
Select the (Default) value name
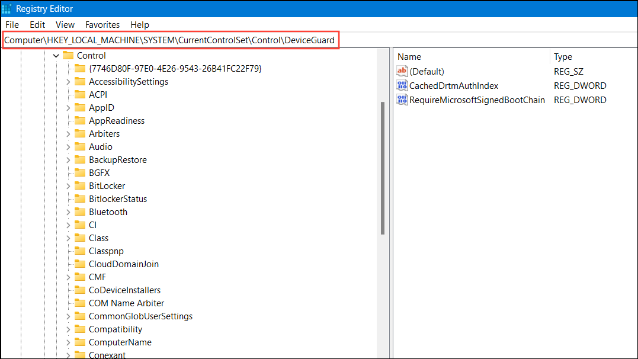pos(427,72)
